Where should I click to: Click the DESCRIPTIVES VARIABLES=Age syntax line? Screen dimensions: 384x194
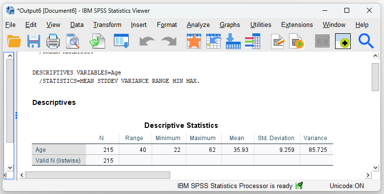pyautogui.click(x=77, y=73)
